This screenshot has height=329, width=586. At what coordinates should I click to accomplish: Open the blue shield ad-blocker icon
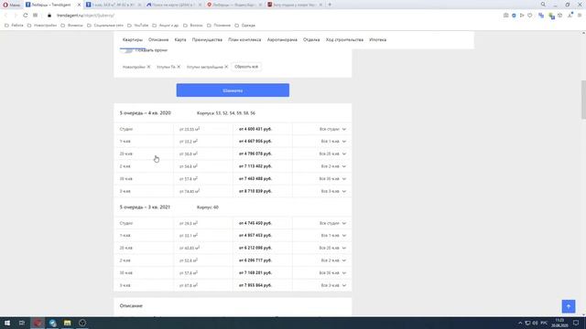point(514,16)
